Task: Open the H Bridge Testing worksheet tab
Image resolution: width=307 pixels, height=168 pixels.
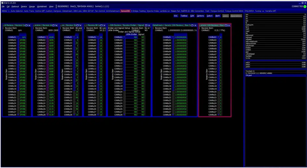Action: click(x=138, y=11)
